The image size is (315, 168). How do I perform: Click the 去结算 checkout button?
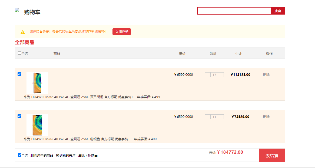[272, 155]
